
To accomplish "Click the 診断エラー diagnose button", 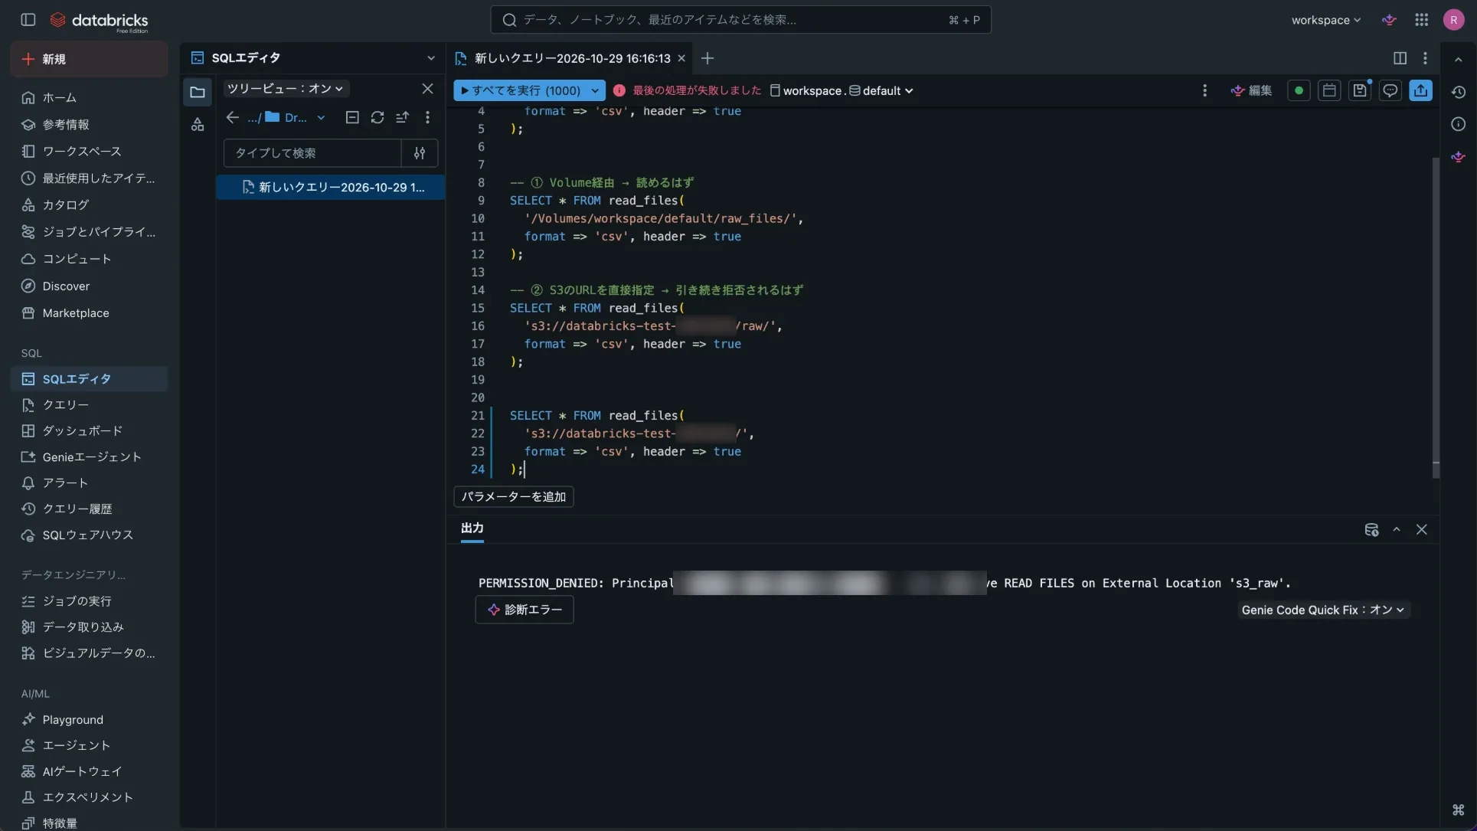I will click(x=524, y=610).
